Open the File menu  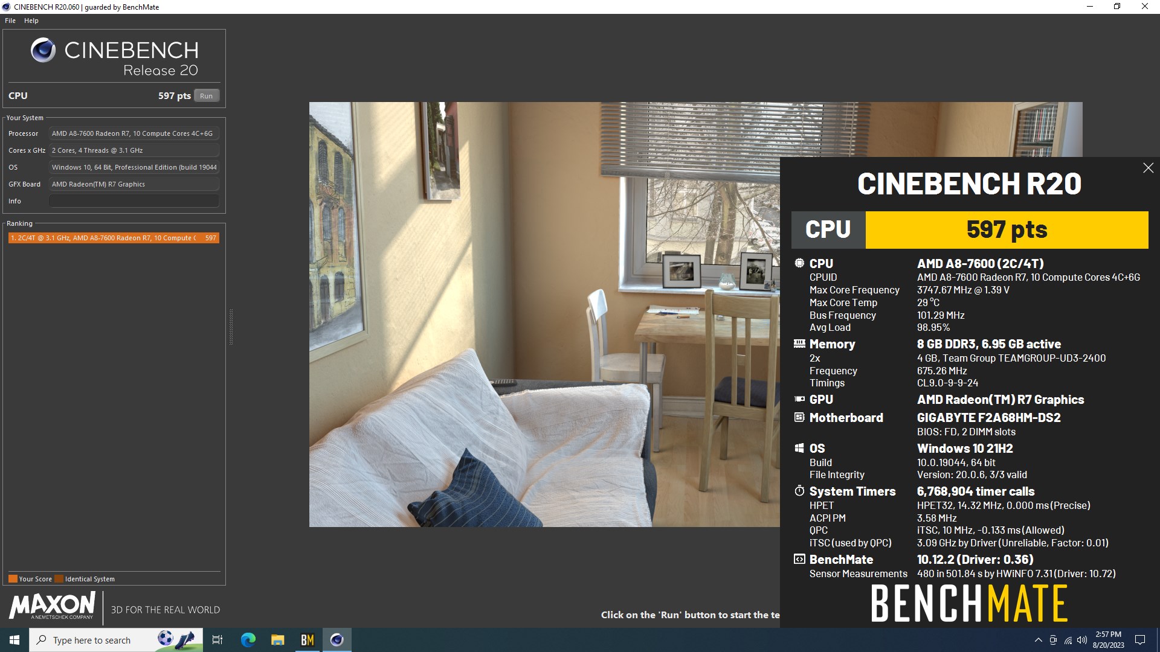coord(10,21)
